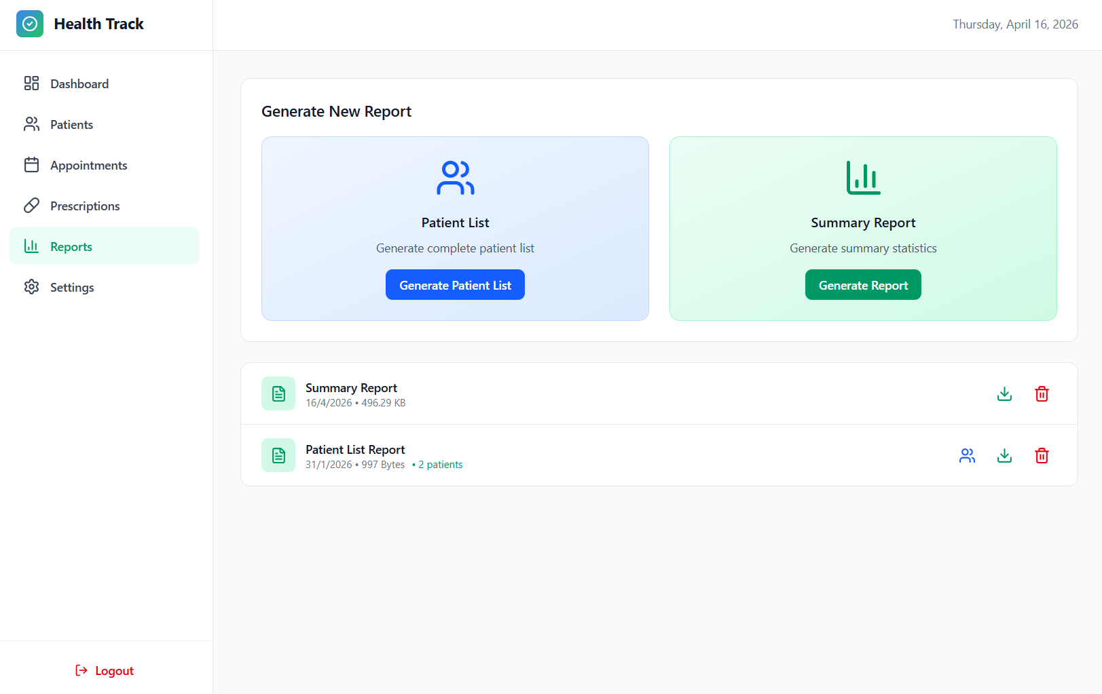1102x694 pixels.
Task: Click the Summary Report document icon
Action: (x=278, y=393)
